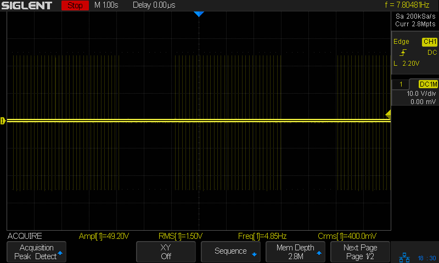Expand the Mem Depth 2.8M options

click(295, 251)
